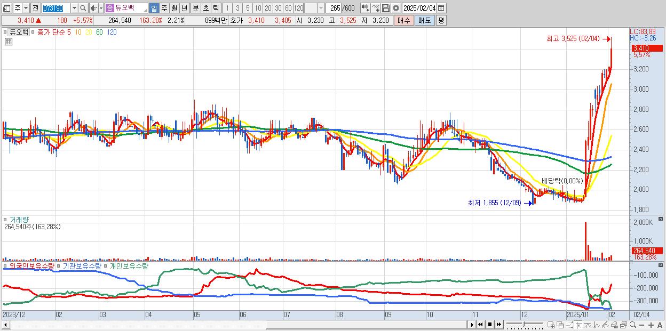Click the '전' button beside the stock code
Viewport: 666px width, 331px height.
coord(35,8)
